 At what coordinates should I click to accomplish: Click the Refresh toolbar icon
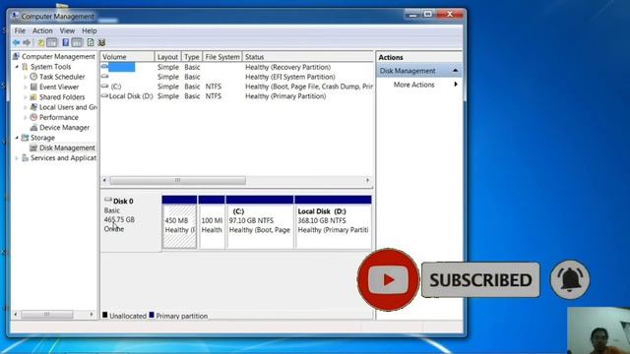point(91,42)
